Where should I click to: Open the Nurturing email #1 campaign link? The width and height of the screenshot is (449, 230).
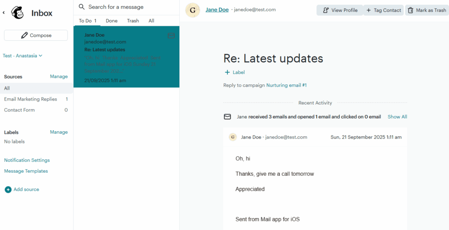point(286,85)
